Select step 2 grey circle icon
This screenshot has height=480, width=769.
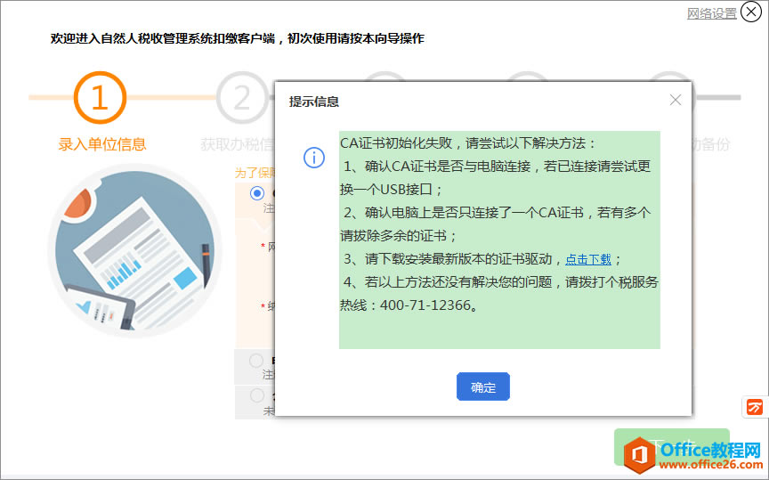241,98
